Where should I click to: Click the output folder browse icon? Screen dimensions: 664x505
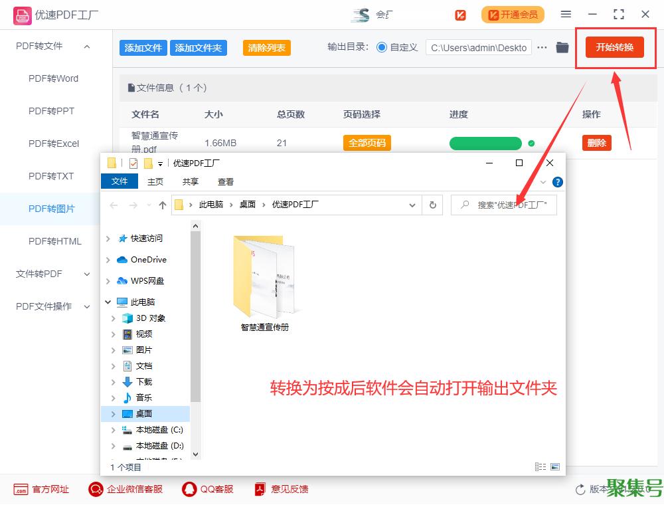coord(562,47)
